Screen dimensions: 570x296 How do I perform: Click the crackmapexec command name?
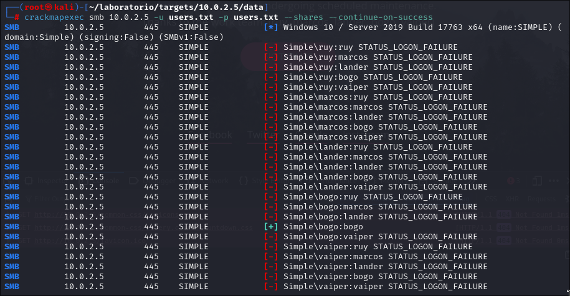pyautogui.click(x=51, y=17)
